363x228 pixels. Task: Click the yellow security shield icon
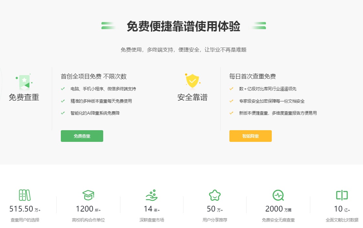click(x=192, y=81)
